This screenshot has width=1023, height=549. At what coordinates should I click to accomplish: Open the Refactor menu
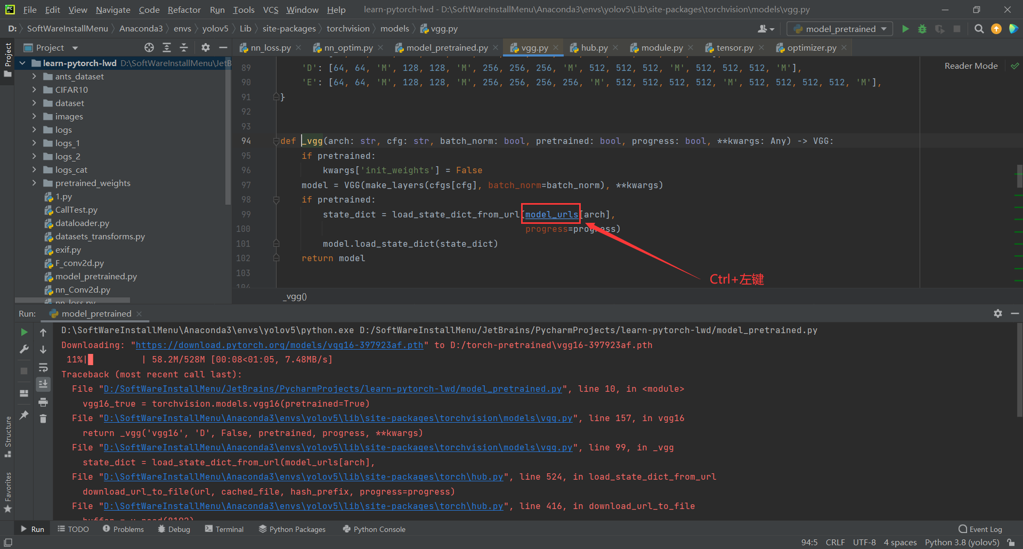[x=184, y=10]
